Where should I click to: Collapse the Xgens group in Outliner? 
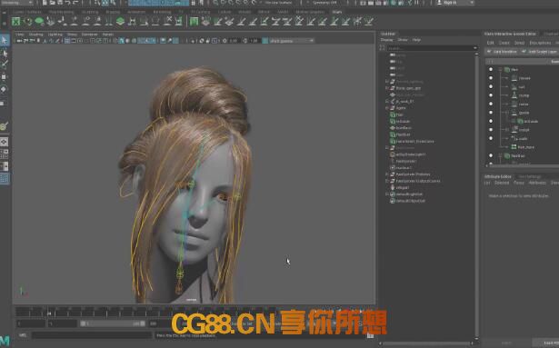tap(387, 108)
